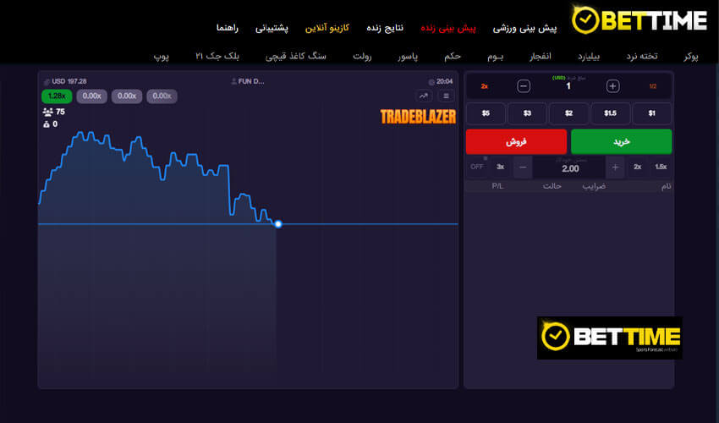Click the red فروش sell button
Screen dimensions: 719x423
pyautogui.click(x=516, y=141)
